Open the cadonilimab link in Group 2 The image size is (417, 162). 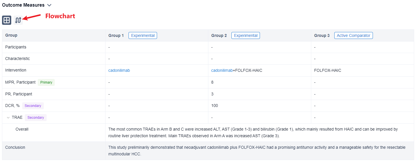[222, 70]
